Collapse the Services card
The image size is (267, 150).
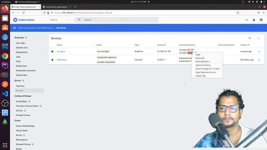[x=258, y=38]
